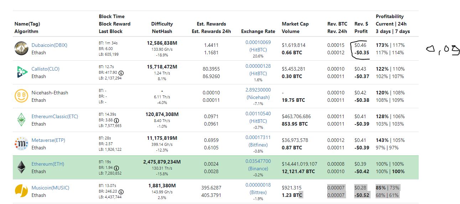The image size is (460, 204).
Task: Click the (Bitfinex) exchange link
Action: (x=258, y=145)
